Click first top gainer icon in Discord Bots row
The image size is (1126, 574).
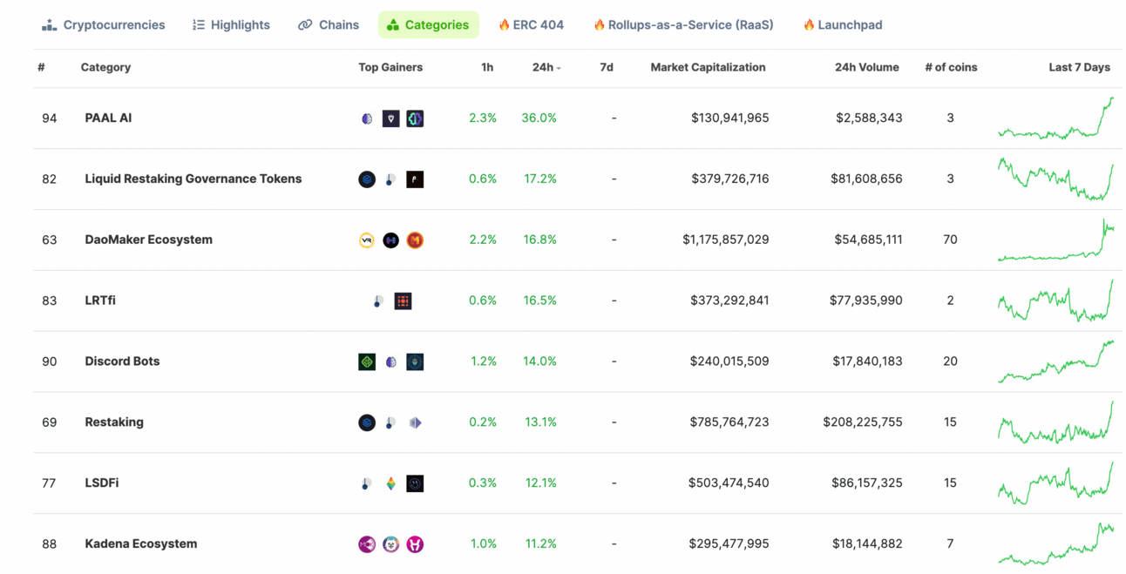(367, 361)
